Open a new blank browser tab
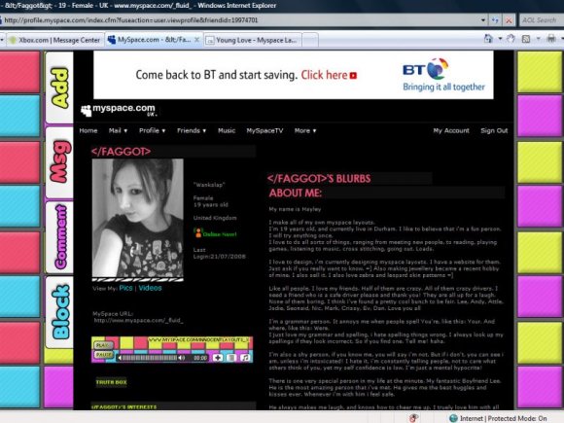This screenshot has width=564, height=423. pyautogui.click(x=310, y=40)
